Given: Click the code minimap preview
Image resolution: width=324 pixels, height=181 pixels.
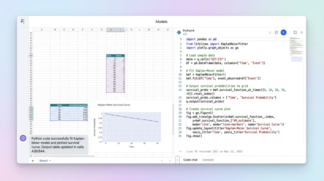Looking at the screenshot, I should pos(296,50).
